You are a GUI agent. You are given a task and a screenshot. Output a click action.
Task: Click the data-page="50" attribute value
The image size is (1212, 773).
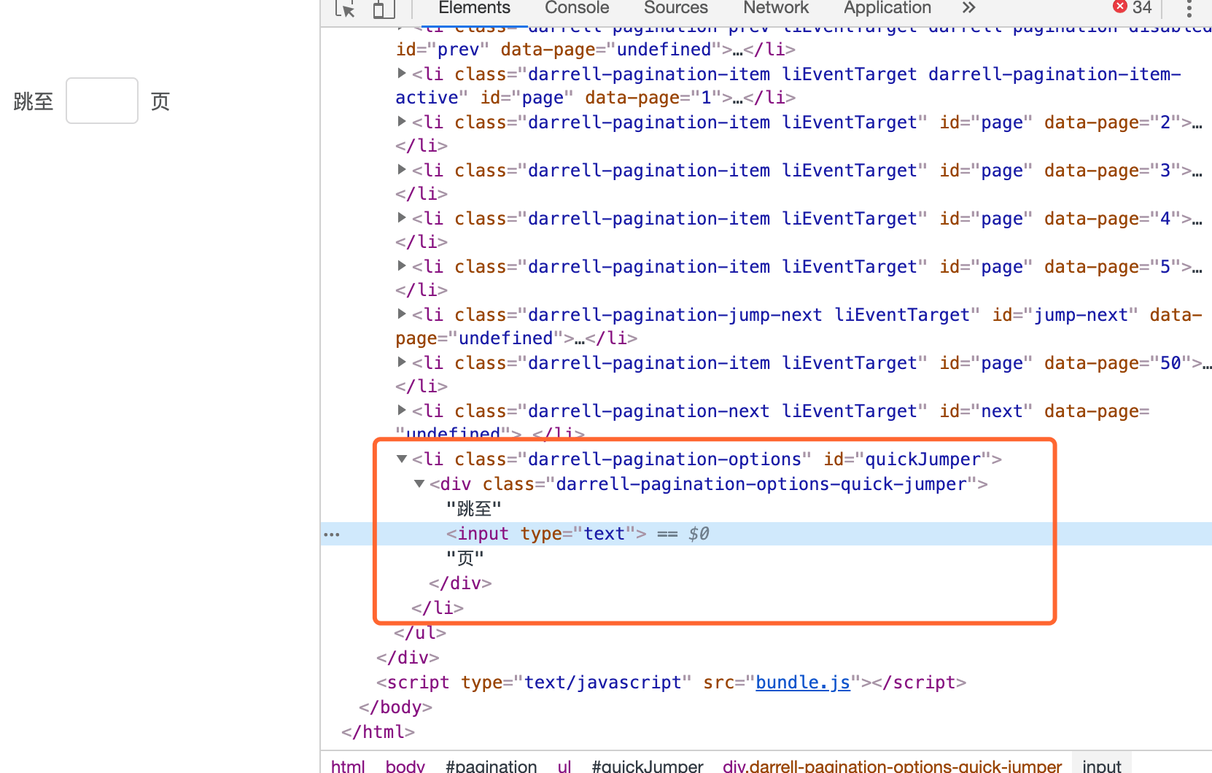[x=1170, y=363]
